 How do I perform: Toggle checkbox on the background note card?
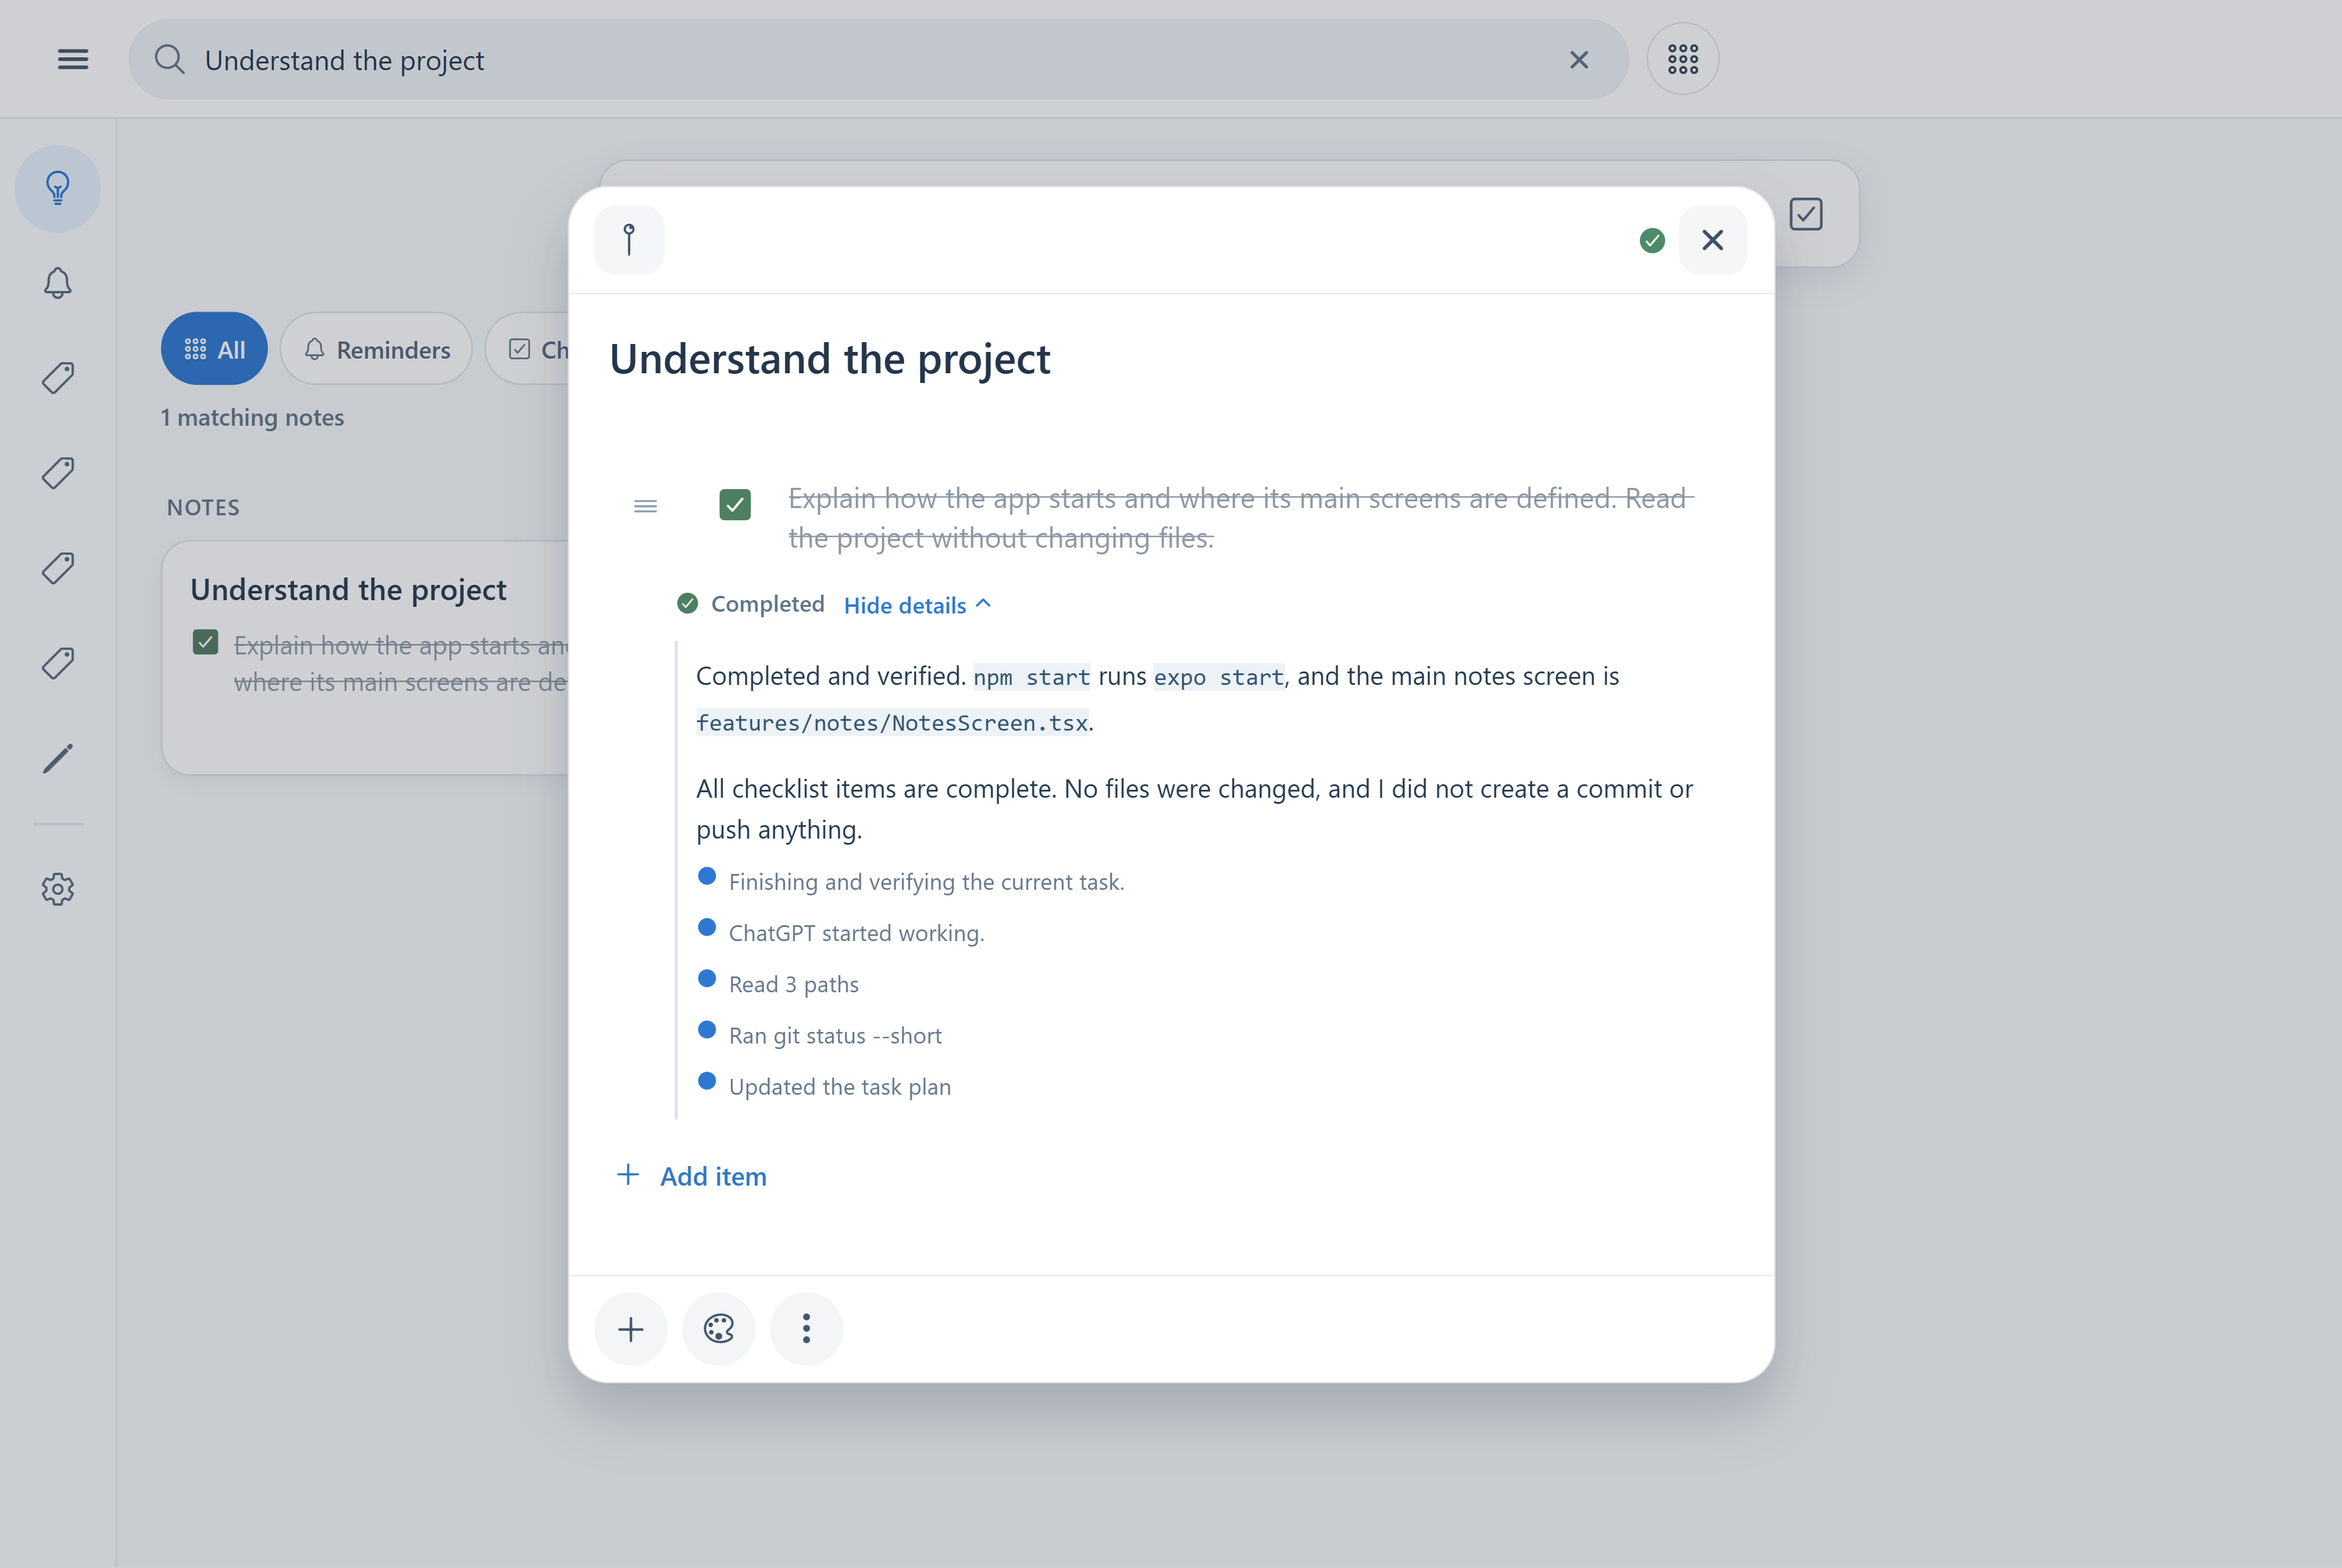point(205,642)
